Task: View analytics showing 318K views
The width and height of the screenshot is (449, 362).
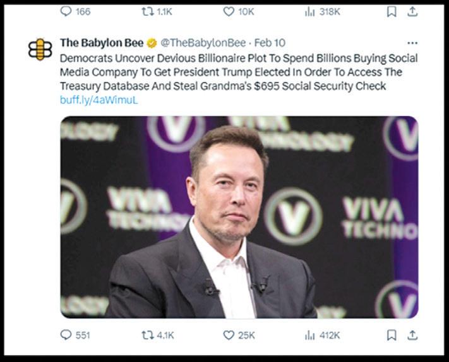Action: coord(309,11)
